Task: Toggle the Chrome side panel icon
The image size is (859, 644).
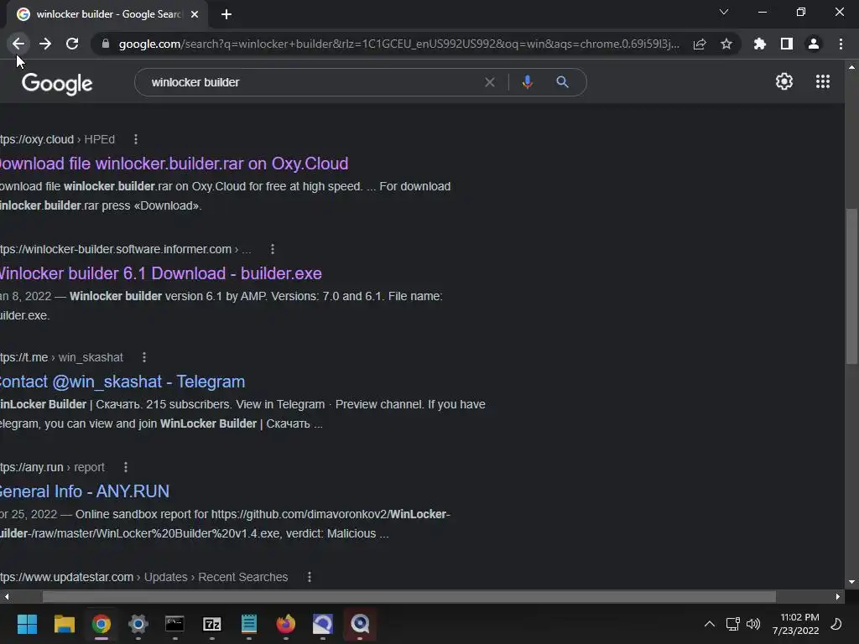Action: tap(787, 44)
